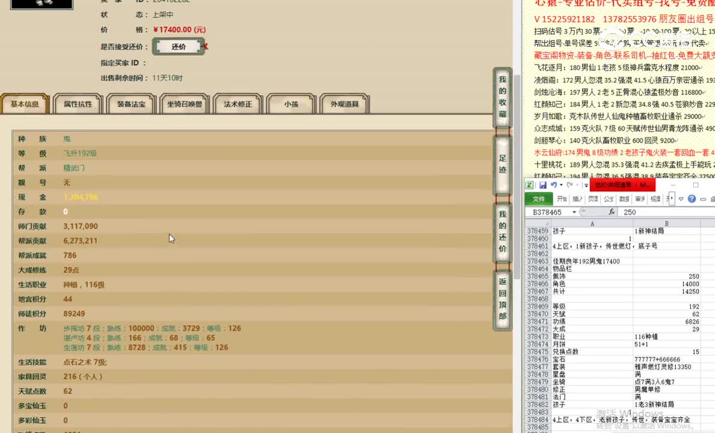
Task: Open the Name Box dropdown showing B378465
Action: click(574, 212)
